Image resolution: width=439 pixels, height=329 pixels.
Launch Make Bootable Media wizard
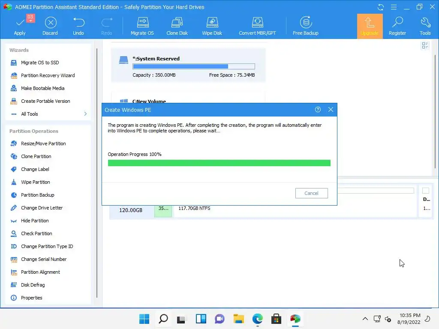coord(42,88)
